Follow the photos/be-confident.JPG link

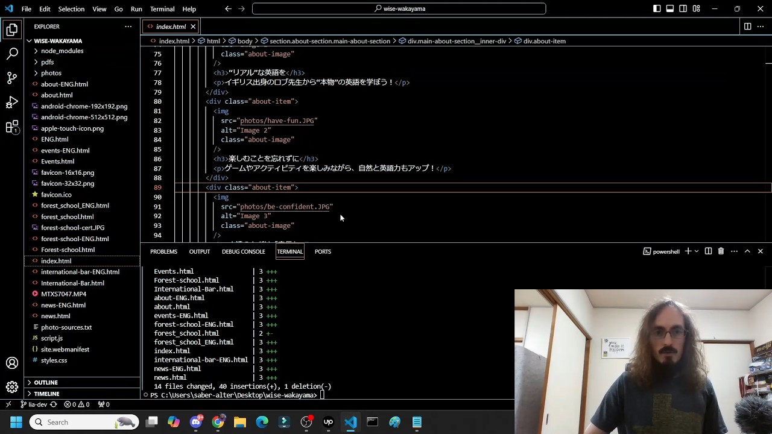pos(285,206)
